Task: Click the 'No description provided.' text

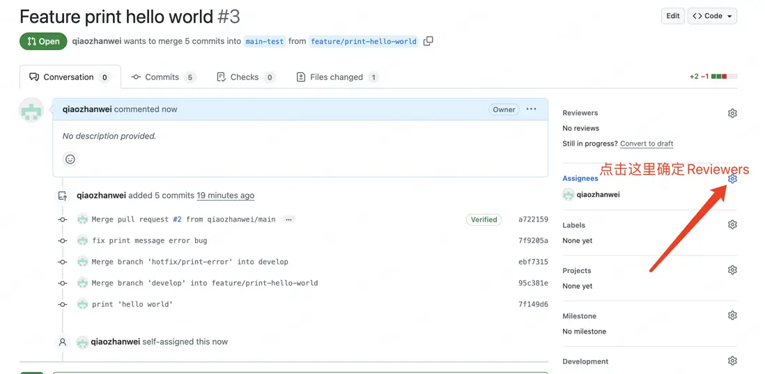Action: (109, 136)
